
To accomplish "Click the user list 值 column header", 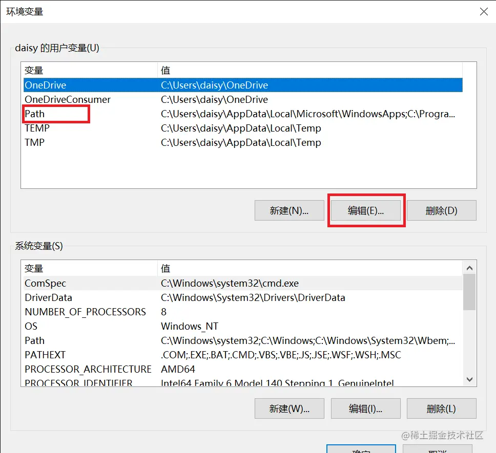I will pos(309,70).
